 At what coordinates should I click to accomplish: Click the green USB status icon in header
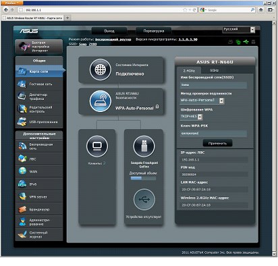[246, 42]
